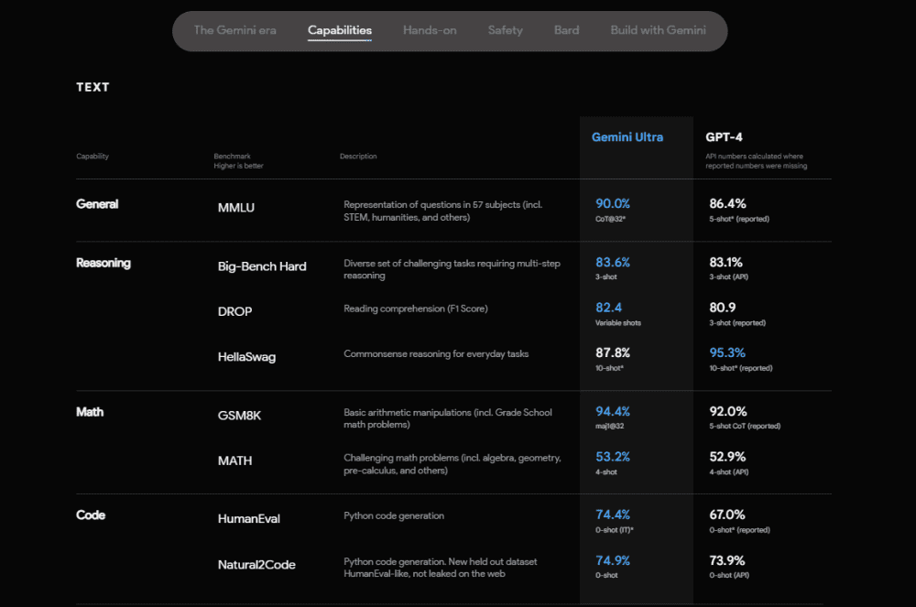Select the Capability column header label

point(92,156)
